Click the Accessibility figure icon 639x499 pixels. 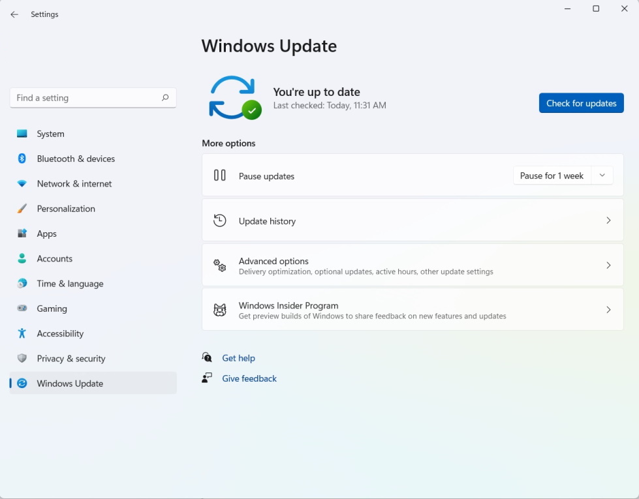pos(22,333)
